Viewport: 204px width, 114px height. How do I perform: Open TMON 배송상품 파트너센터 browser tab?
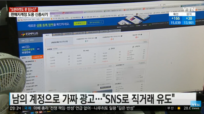click(133, 10)
